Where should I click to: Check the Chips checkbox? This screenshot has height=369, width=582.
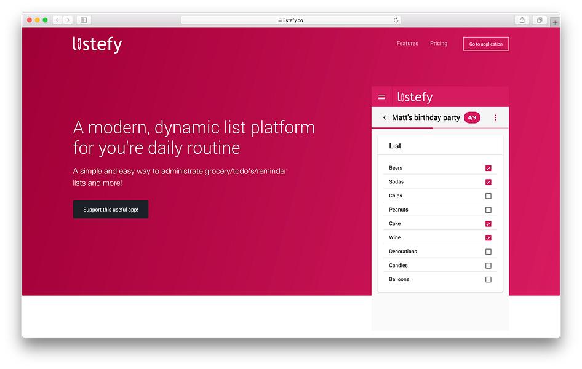(488, 196)
